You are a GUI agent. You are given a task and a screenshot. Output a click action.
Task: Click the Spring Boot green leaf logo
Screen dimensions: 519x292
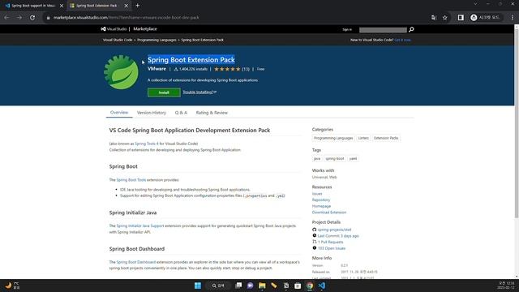[121, 72]
